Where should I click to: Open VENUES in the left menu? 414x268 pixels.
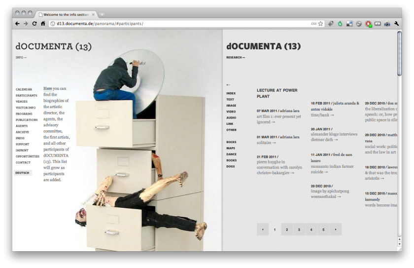21,102
